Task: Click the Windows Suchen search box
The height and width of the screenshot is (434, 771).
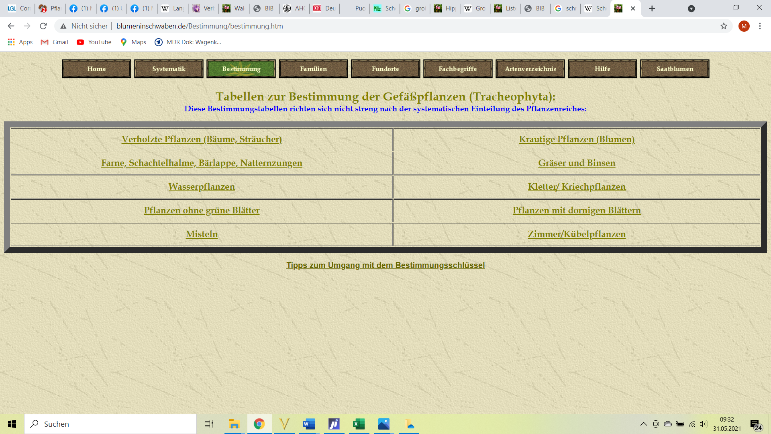Action: 110,424
